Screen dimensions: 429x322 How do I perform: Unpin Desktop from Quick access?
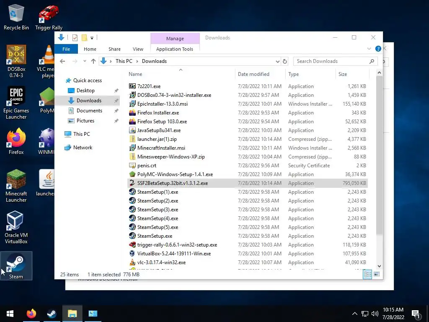(x=116, y=91)
